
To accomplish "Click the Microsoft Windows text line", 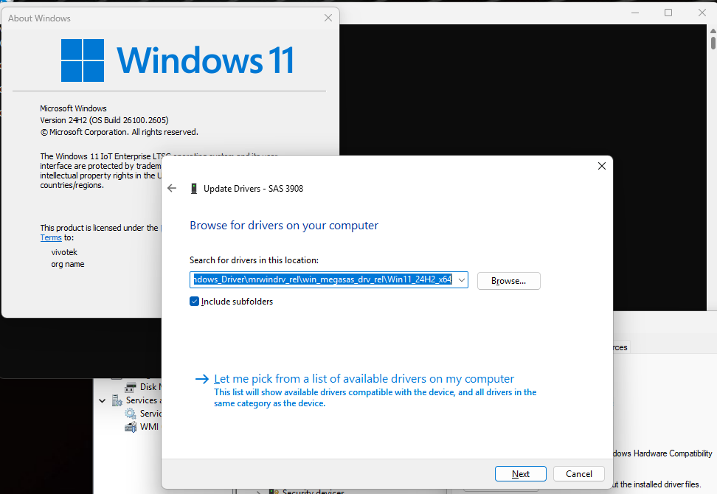I will click(x=73, y=108).
